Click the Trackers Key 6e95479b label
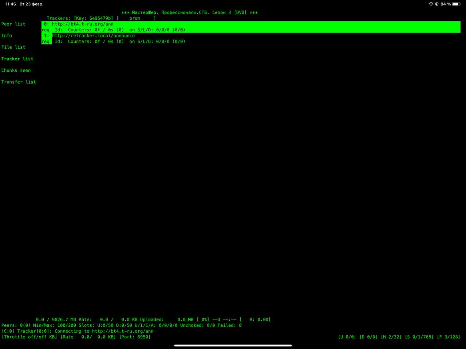Screen dimensions: 466x349 (80, 18)
